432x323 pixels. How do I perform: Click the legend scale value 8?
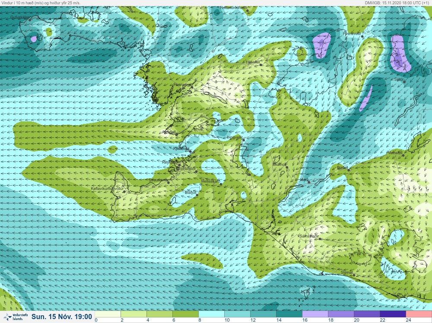[200, 320]
